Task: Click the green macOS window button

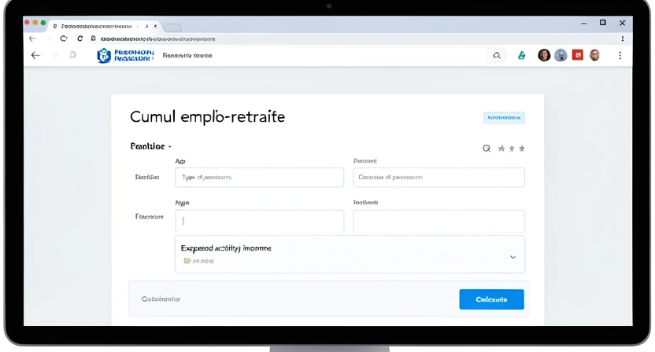Action: click(43, 23)
